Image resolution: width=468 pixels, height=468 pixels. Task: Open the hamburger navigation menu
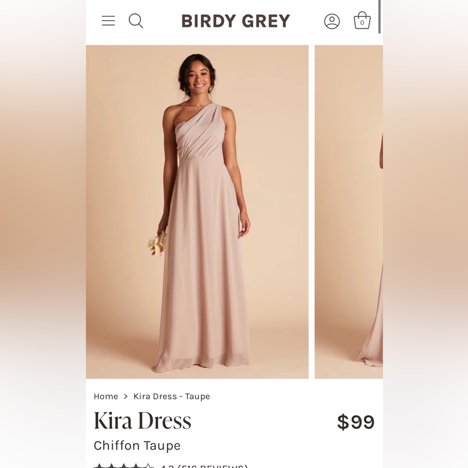(x=108, y=21)
